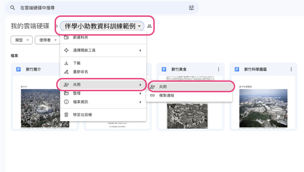Click in the 在雲端硬碟中搜尋 search field
The height and width of the screenshot is (172, 304).
102,8
